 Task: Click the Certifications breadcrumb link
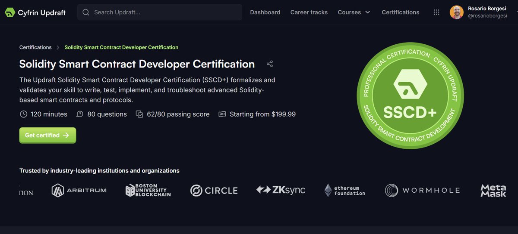point(35,47)
